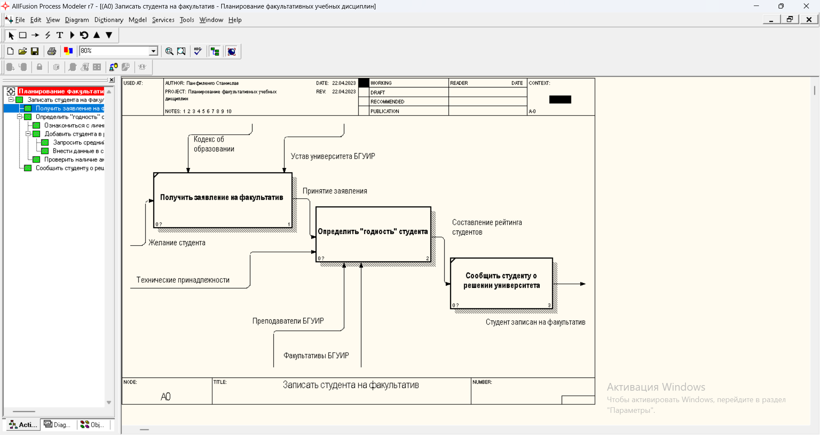
Task: Click the explorer scrollbar up arrow
Action: click(x=109, y=91)
